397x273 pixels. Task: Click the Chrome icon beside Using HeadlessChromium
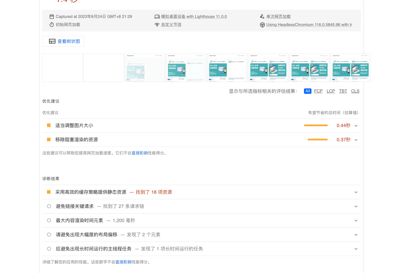coord(262,25)
